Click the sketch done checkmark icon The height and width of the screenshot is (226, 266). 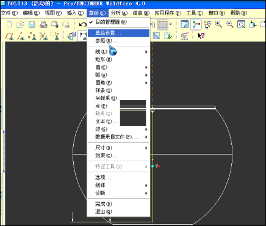pos(168,36)
